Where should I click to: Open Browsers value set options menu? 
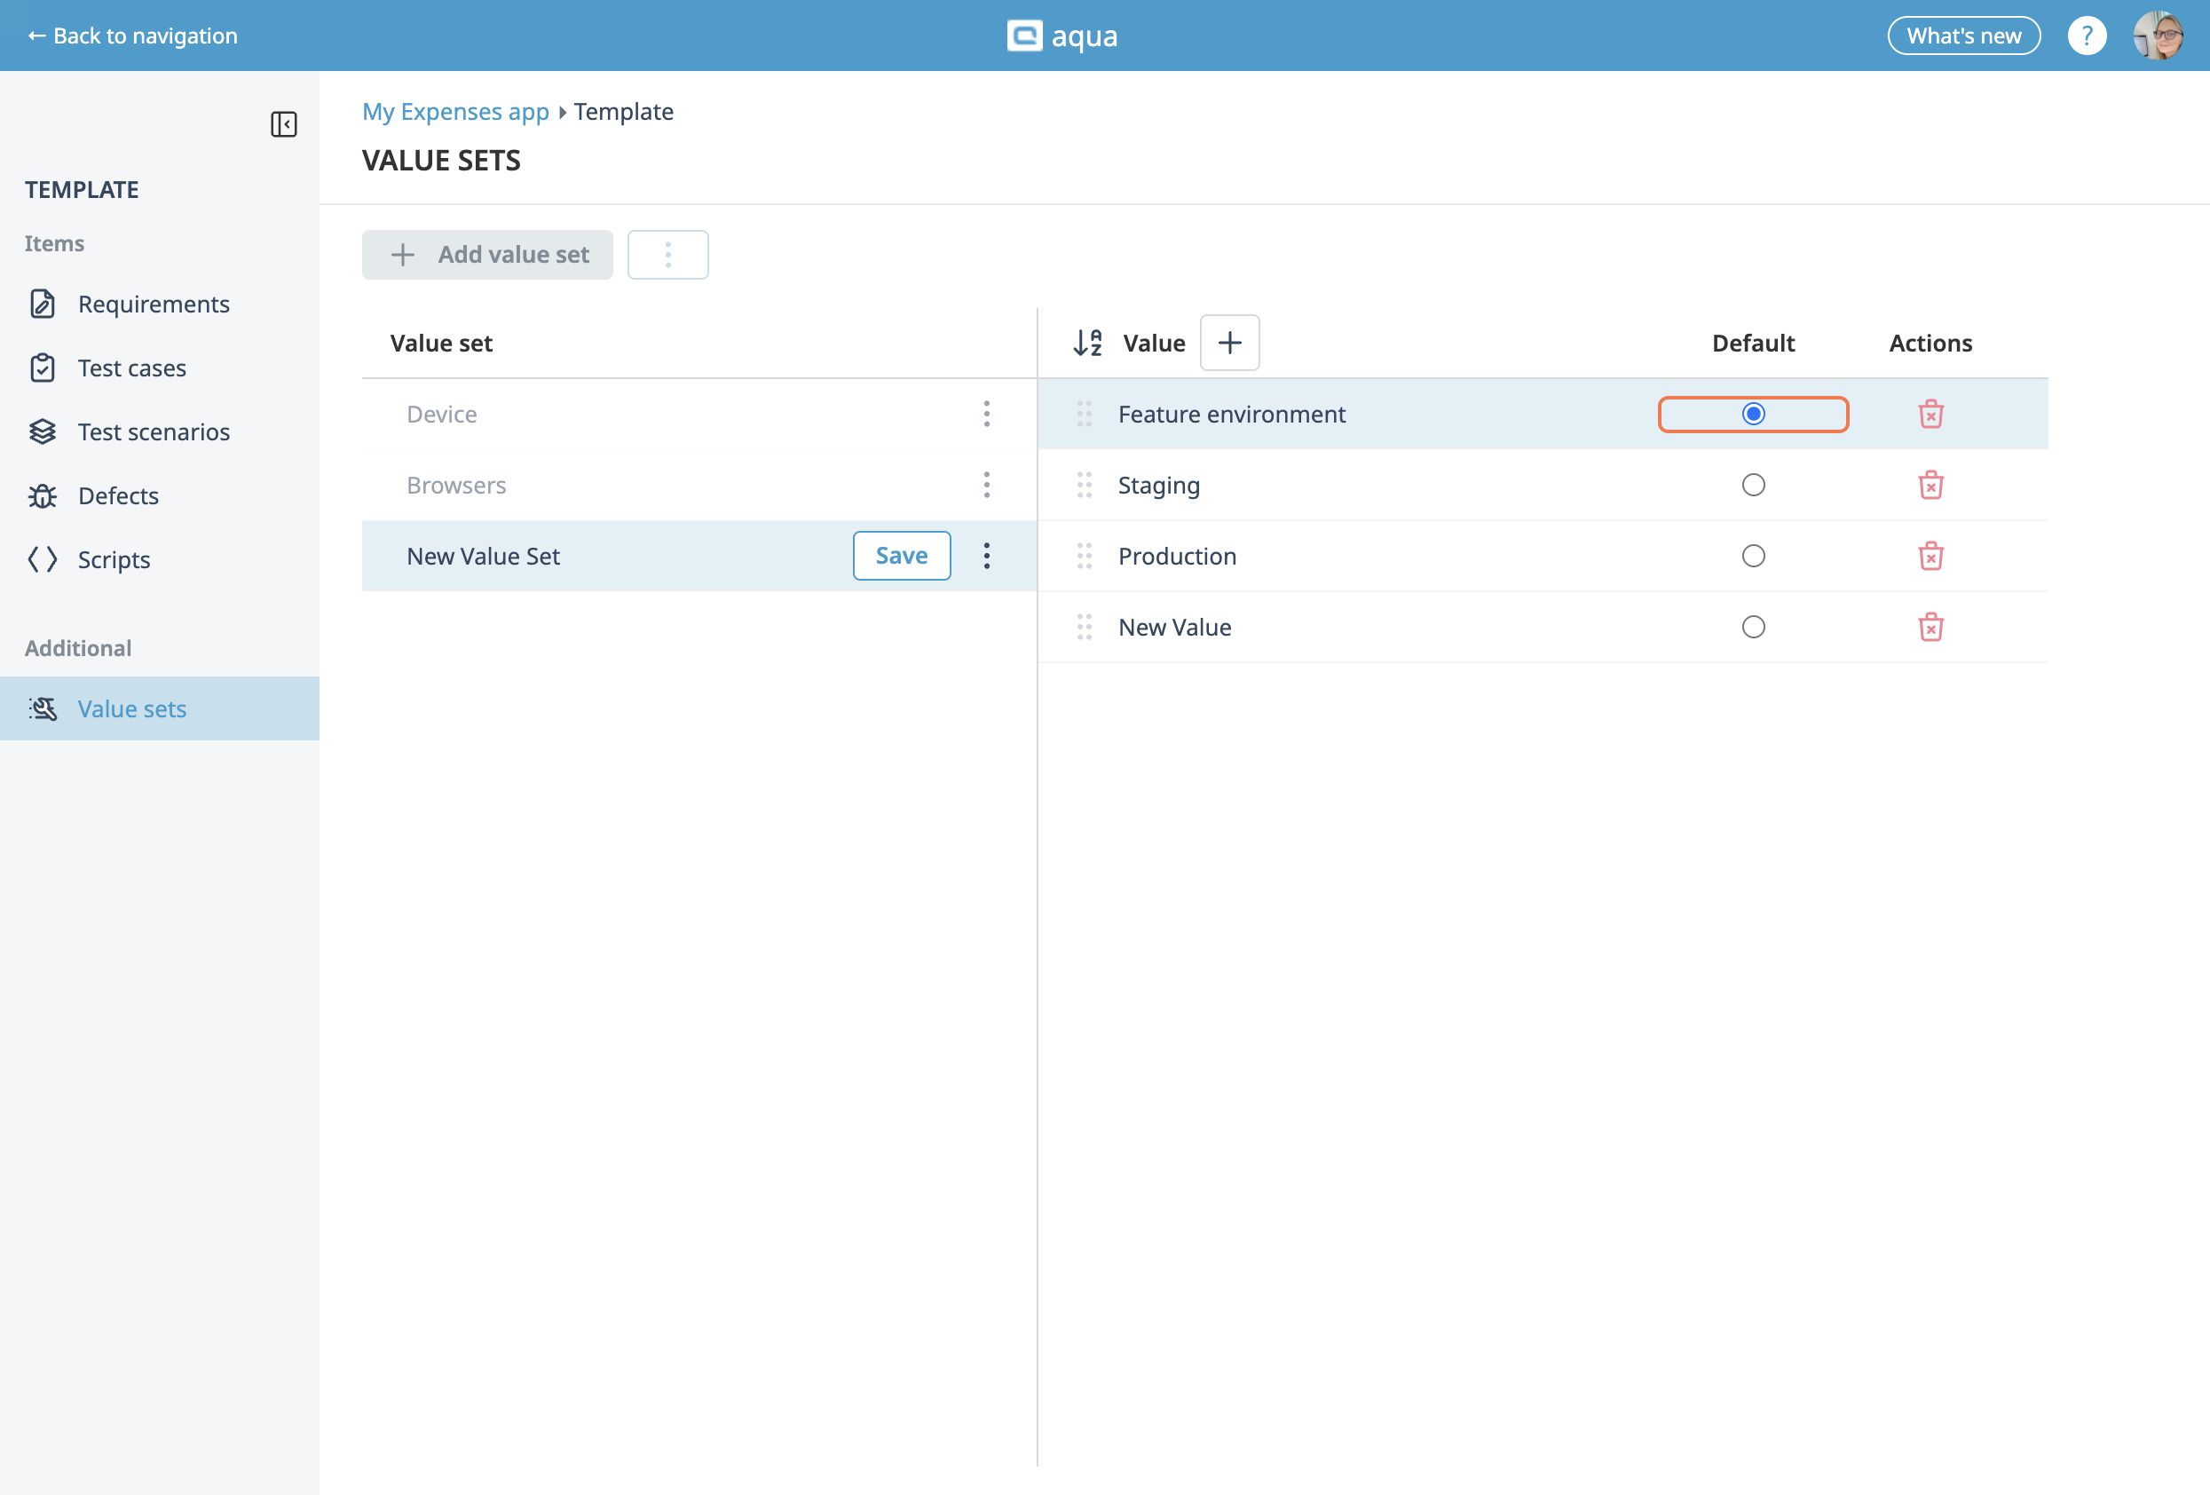pos(986,485)
